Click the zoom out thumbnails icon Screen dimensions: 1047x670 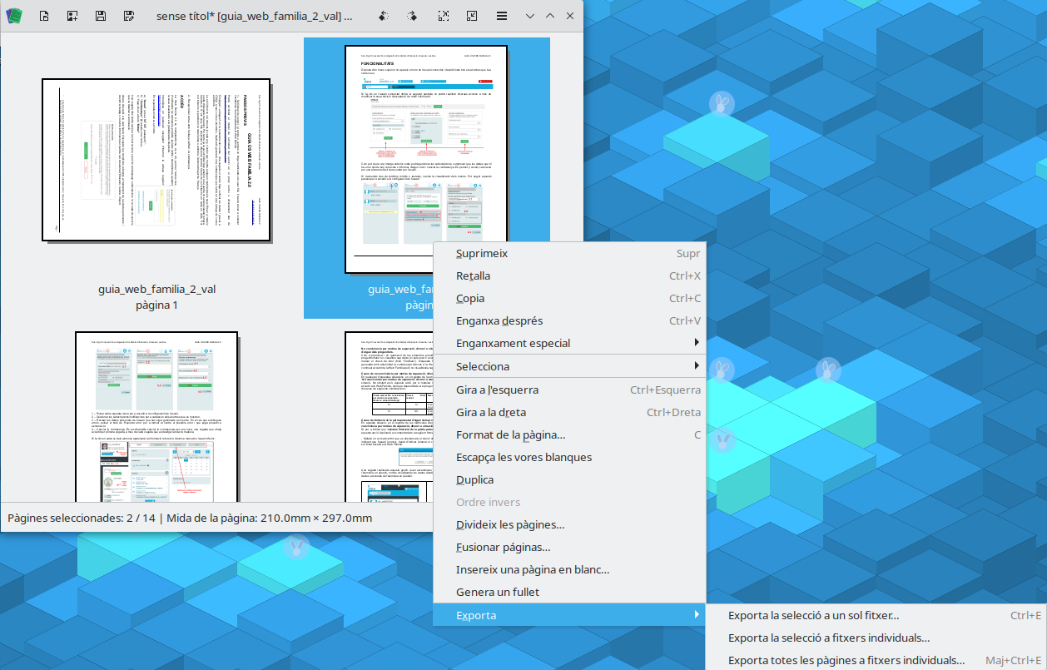(472, 16)
